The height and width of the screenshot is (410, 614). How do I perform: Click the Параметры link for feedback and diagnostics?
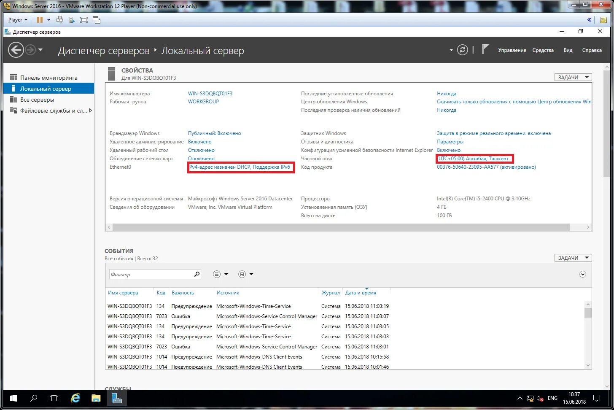pyautogui.click(x=450, y=142)
